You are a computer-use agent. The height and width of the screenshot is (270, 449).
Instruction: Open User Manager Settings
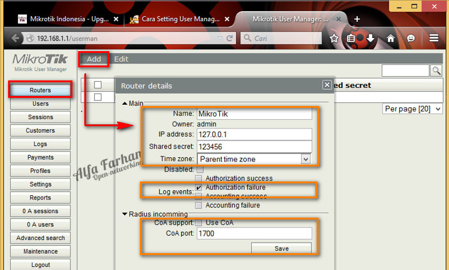pos(40,184)
